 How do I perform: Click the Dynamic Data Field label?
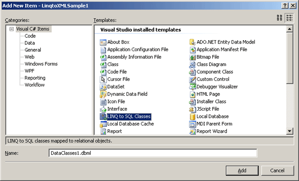[x=127, y=94]
